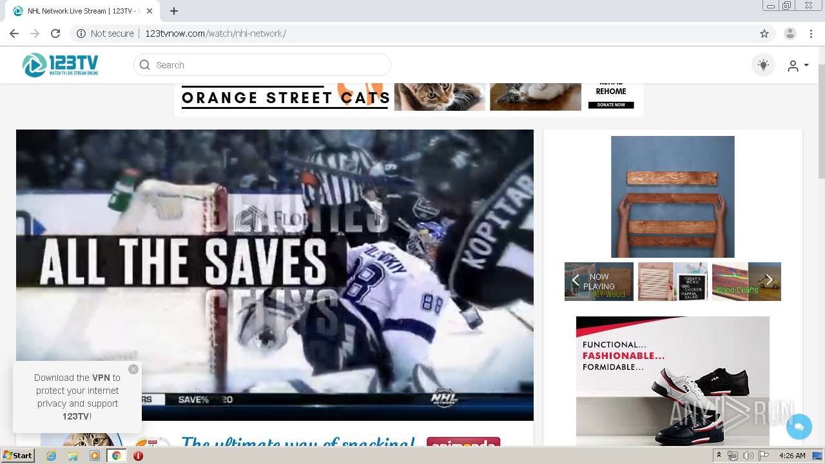Click the network tray icon
This screenshot has width=825, height=464.
(x=733, y=456)
